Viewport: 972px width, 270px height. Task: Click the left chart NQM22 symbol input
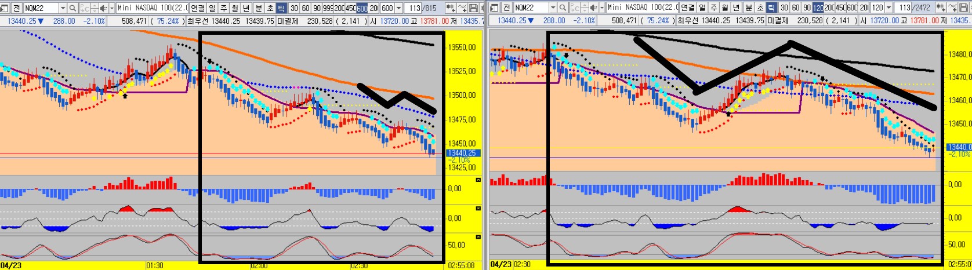click(x=41, y=8)
